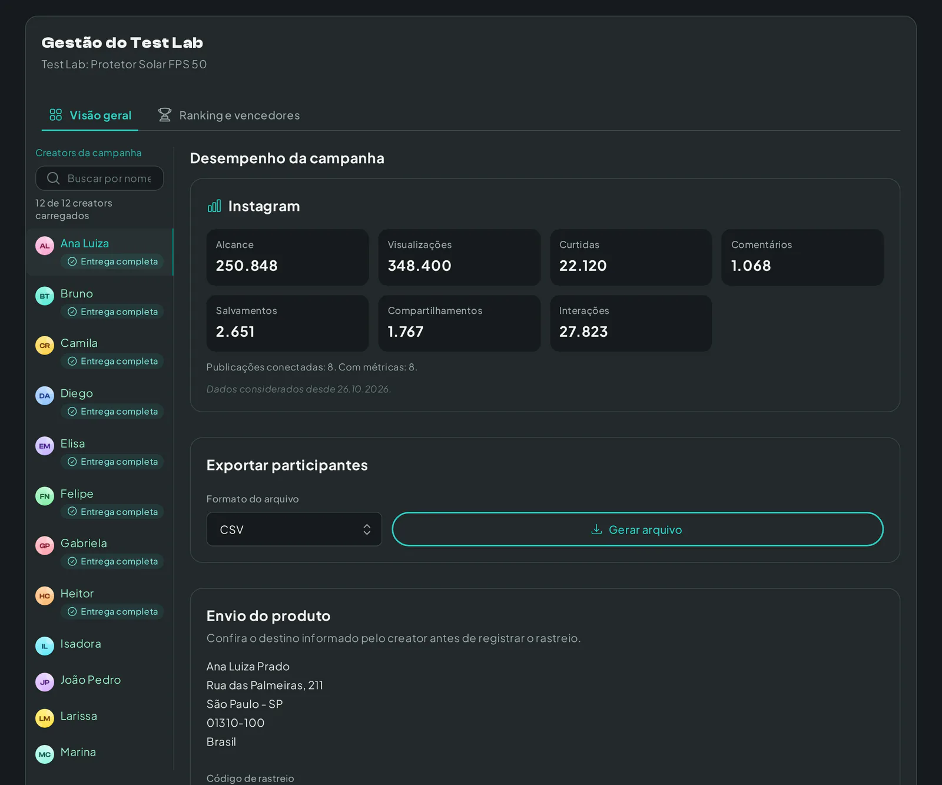942x785 pixels.
Task: Select creator Felipe in the list
Action: coord(99,502)
